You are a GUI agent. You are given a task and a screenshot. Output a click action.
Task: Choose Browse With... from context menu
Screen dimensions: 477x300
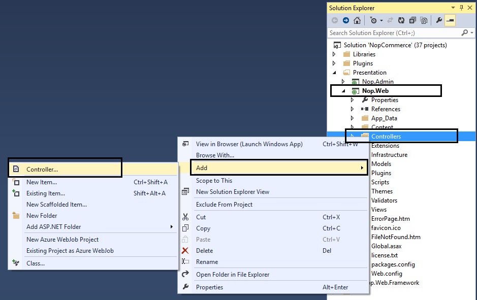click(x=215, y=155)
